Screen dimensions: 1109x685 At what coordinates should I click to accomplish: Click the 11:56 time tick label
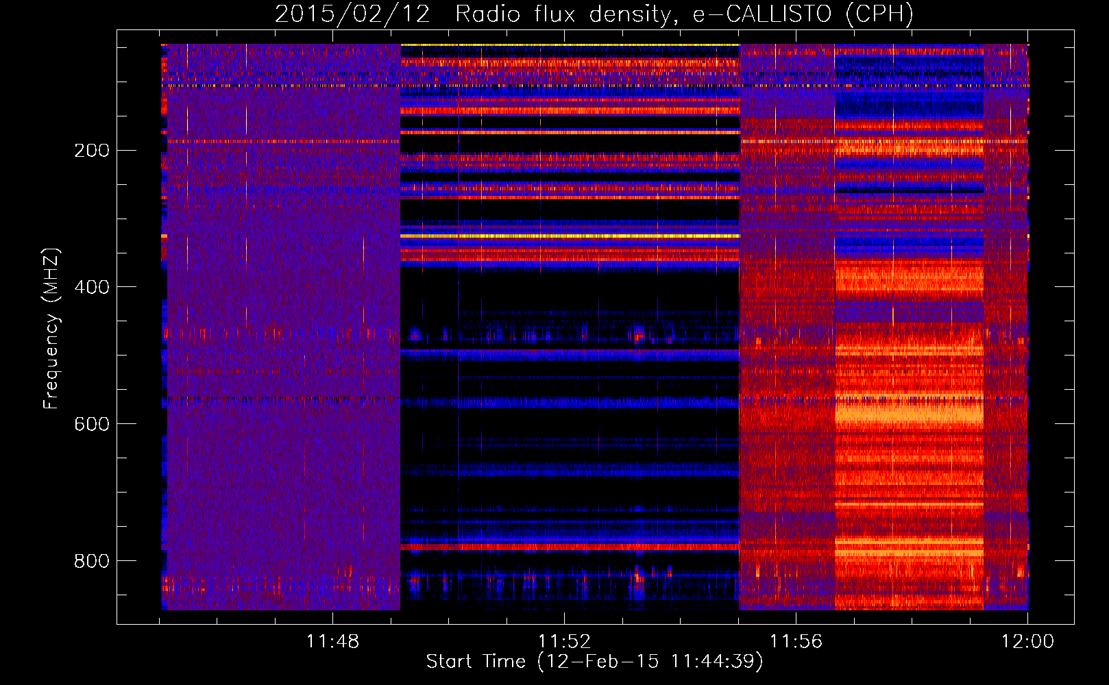796,642
